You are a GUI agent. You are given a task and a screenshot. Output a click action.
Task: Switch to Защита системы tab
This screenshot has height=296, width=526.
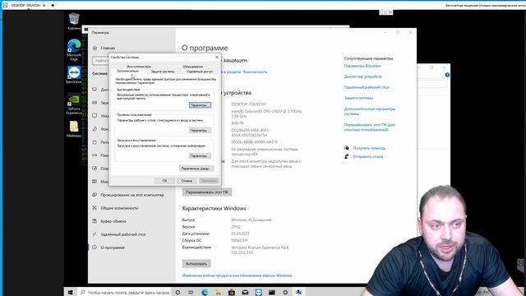[x=163, y=72]
